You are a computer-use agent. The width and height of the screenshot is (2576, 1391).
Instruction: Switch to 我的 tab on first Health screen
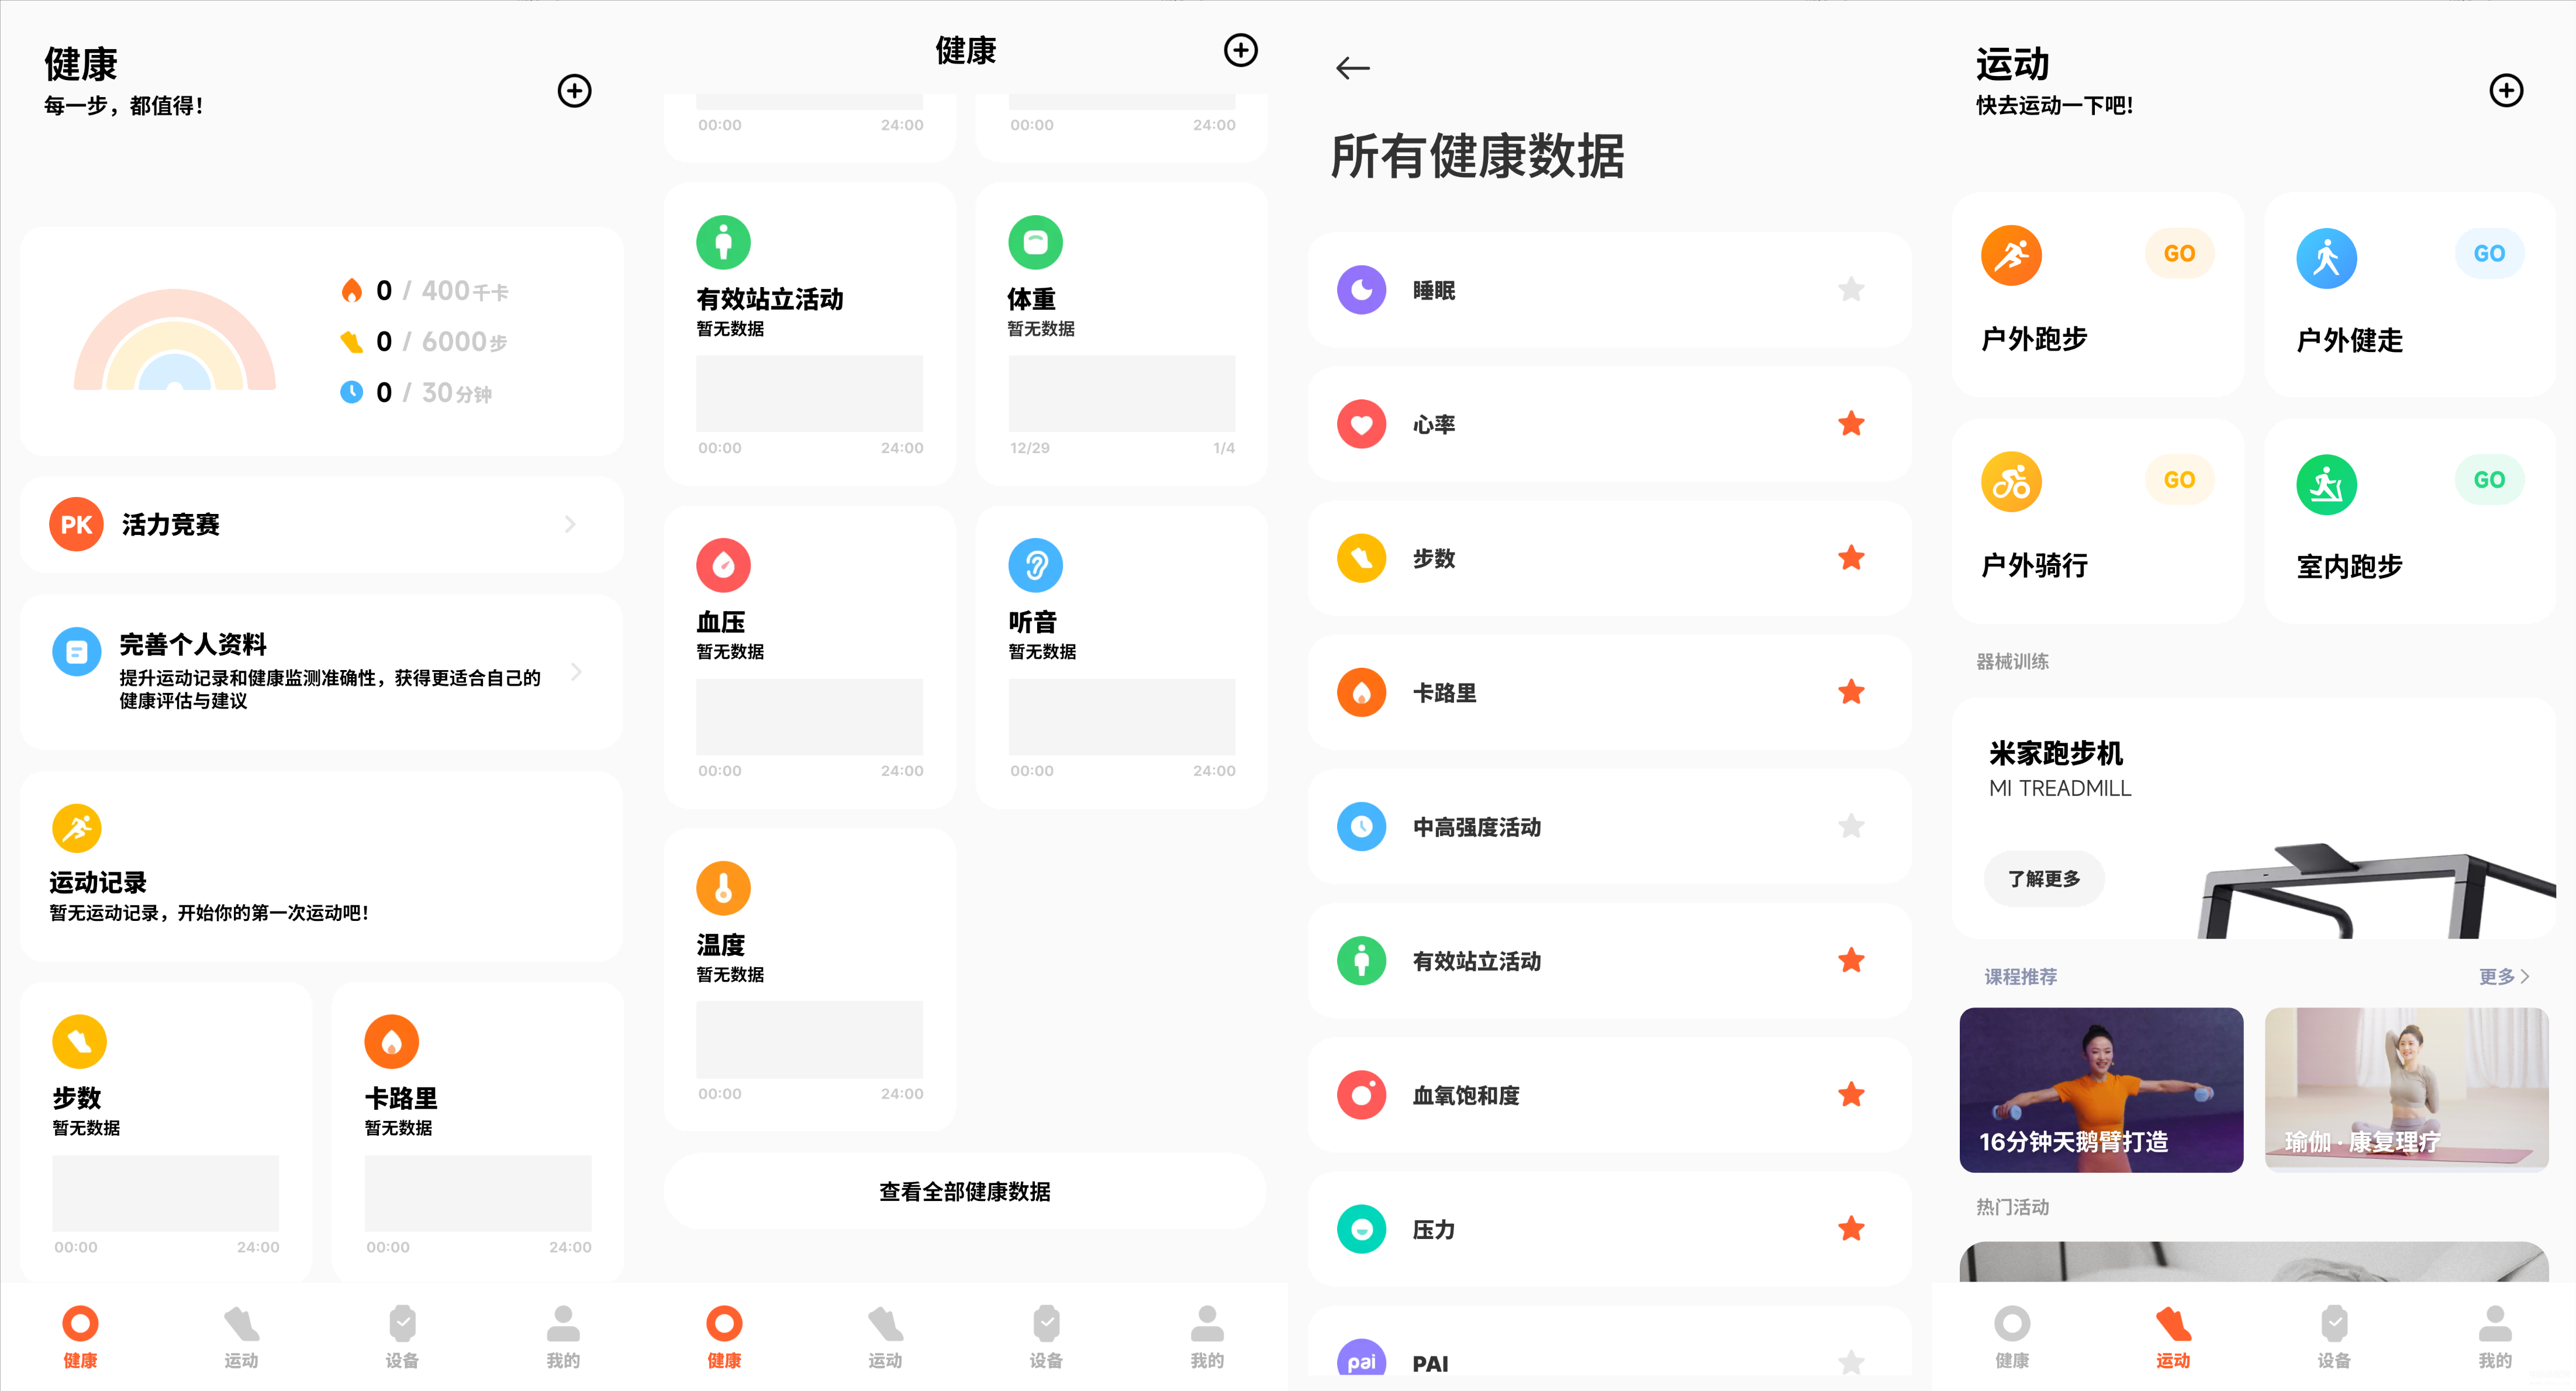click(x=563, y=1337)
